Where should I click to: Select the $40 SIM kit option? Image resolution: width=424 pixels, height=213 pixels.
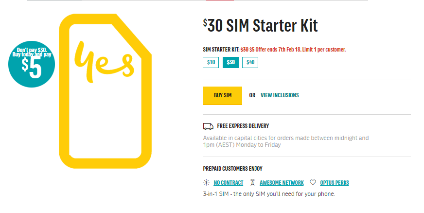click(250, 62)
